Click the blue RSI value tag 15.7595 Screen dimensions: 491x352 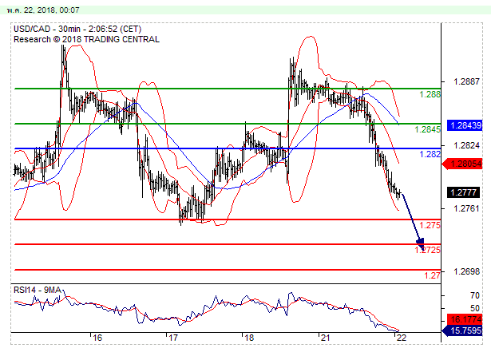coord(462,330)
